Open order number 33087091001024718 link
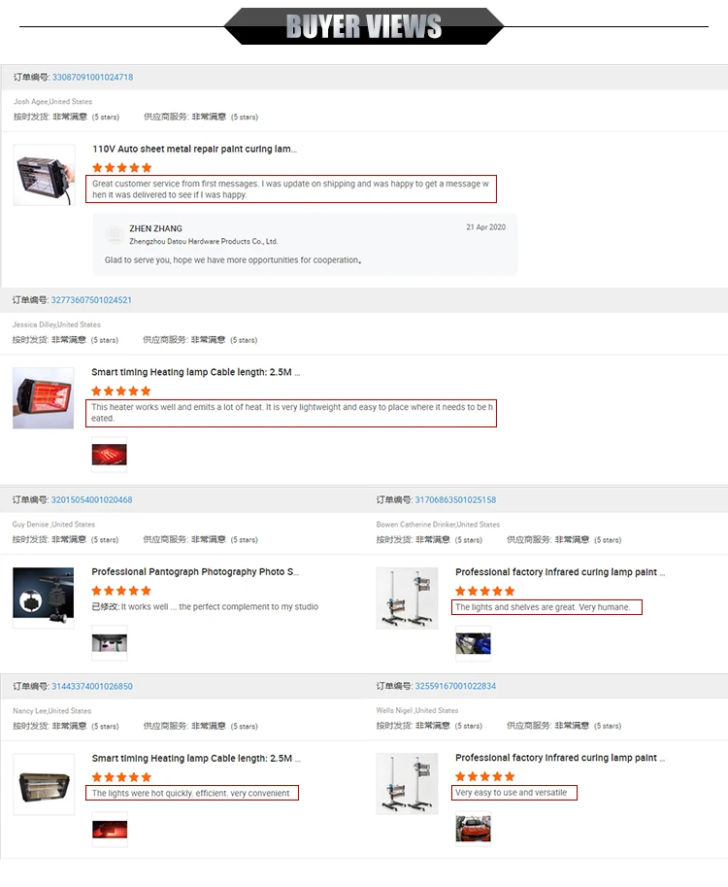 point(92,77)
